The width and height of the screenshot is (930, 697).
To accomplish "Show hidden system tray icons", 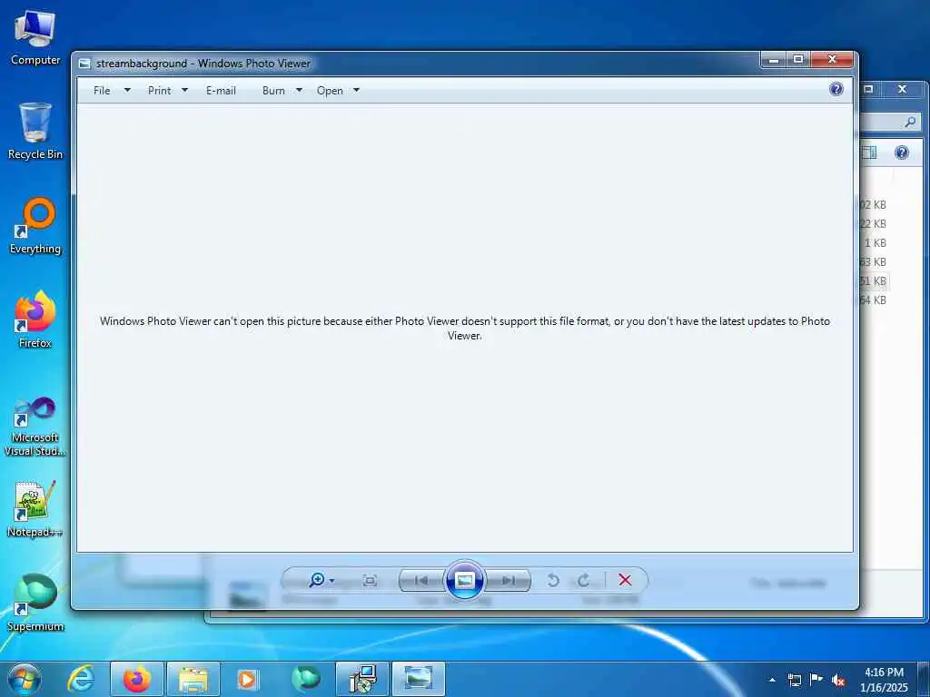I will pyautogui.click(x=772, y=680).
